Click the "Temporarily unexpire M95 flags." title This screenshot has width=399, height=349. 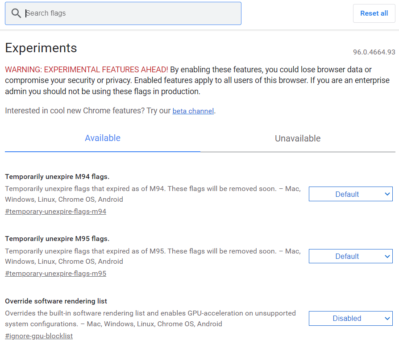tap(57, 239)
